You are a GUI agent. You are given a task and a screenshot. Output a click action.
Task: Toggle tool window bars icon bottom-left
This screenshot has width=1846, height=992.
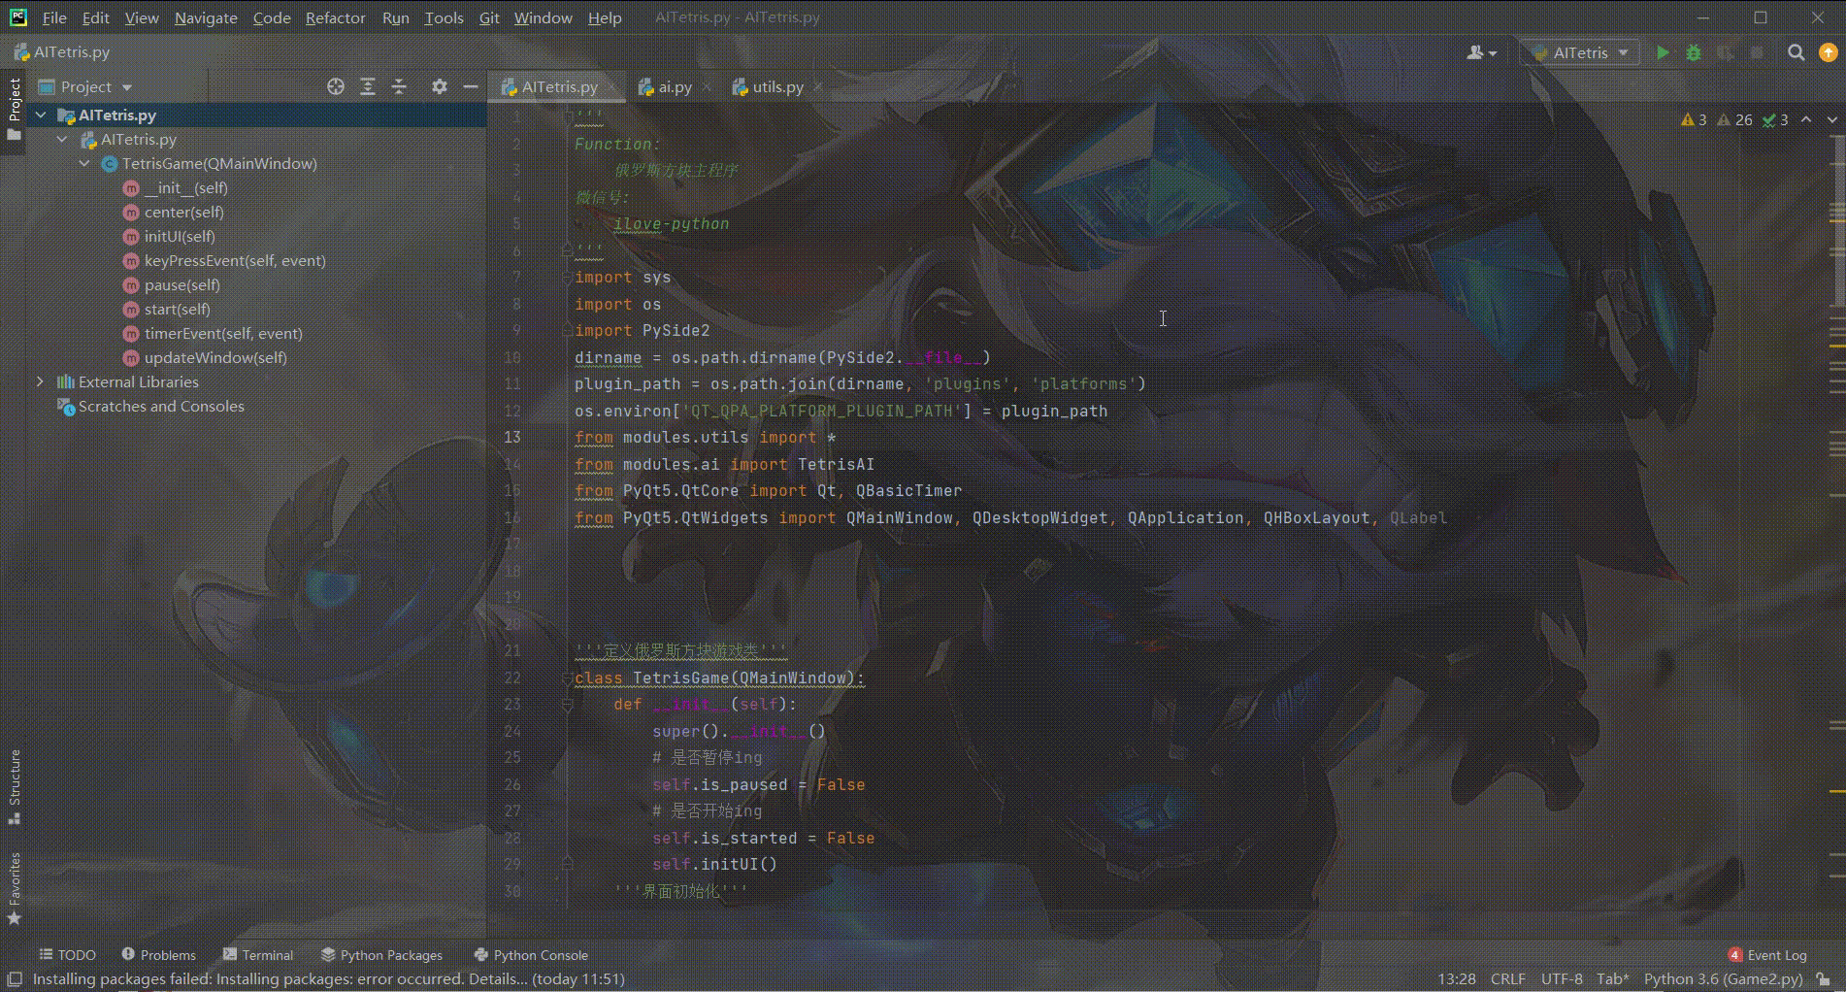tap(15, 979)
